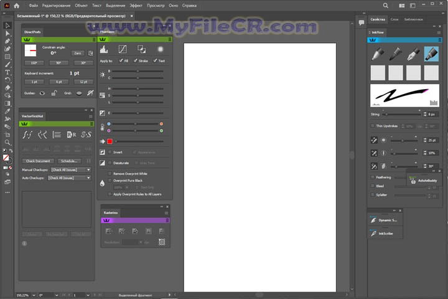Enable Apply Overprint Rules to All Layers
This screenshot has width=448, height=299.
[x=110, y=194]
